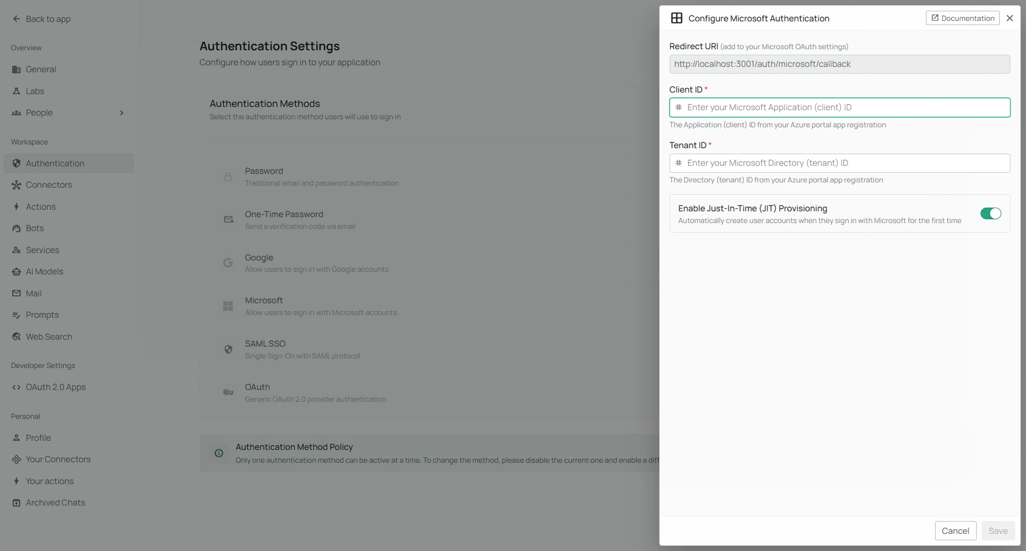This screenshot has height=551, width=1026.
Task: Click the key icon beside OAuth method
Action: click(228, 393)
